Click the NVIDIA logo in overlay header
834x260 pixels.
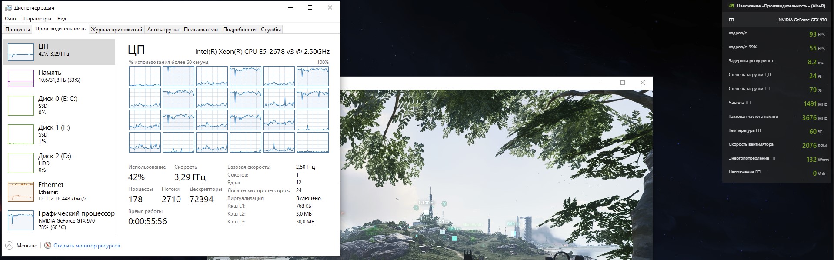[x=731, y=6]
